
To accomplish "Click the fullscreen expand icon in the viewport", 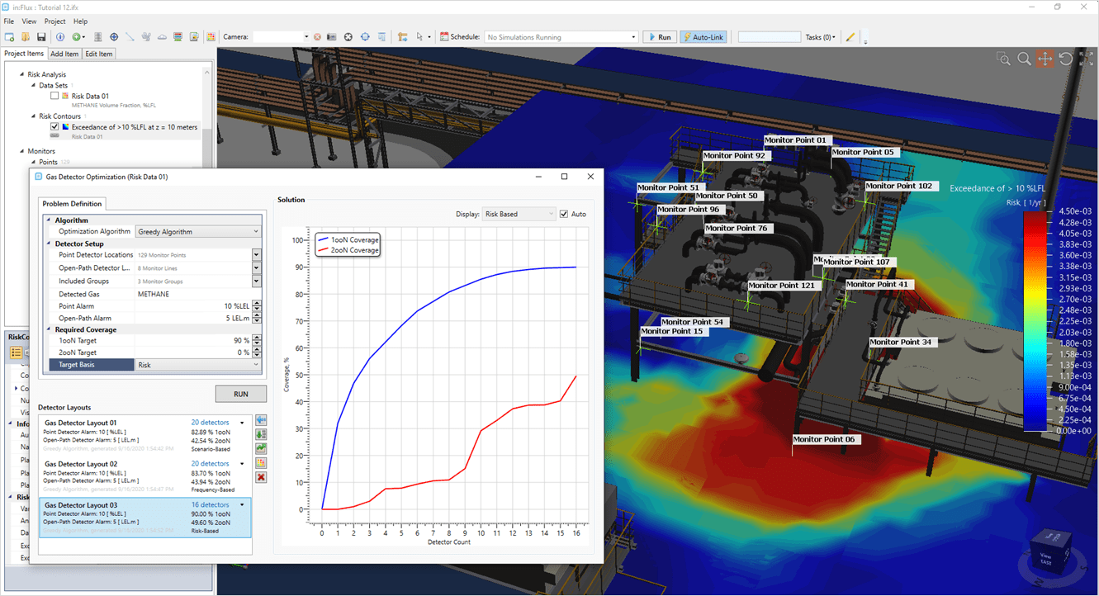I will tap(1086, 59).
